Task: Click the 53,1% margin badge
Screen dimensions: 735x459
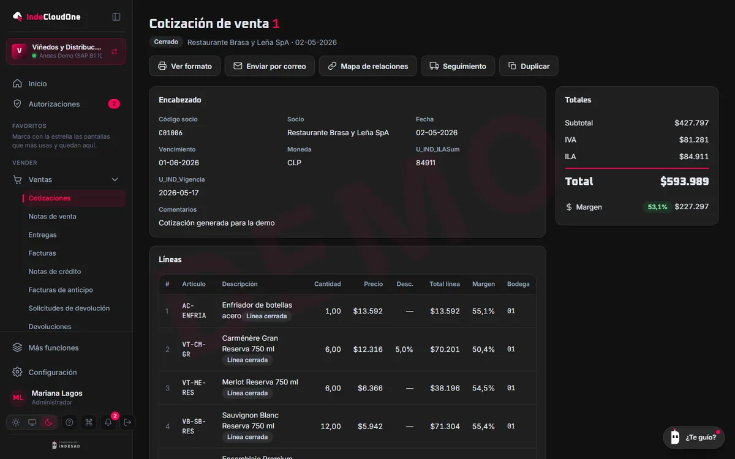Action: point(657,207)
